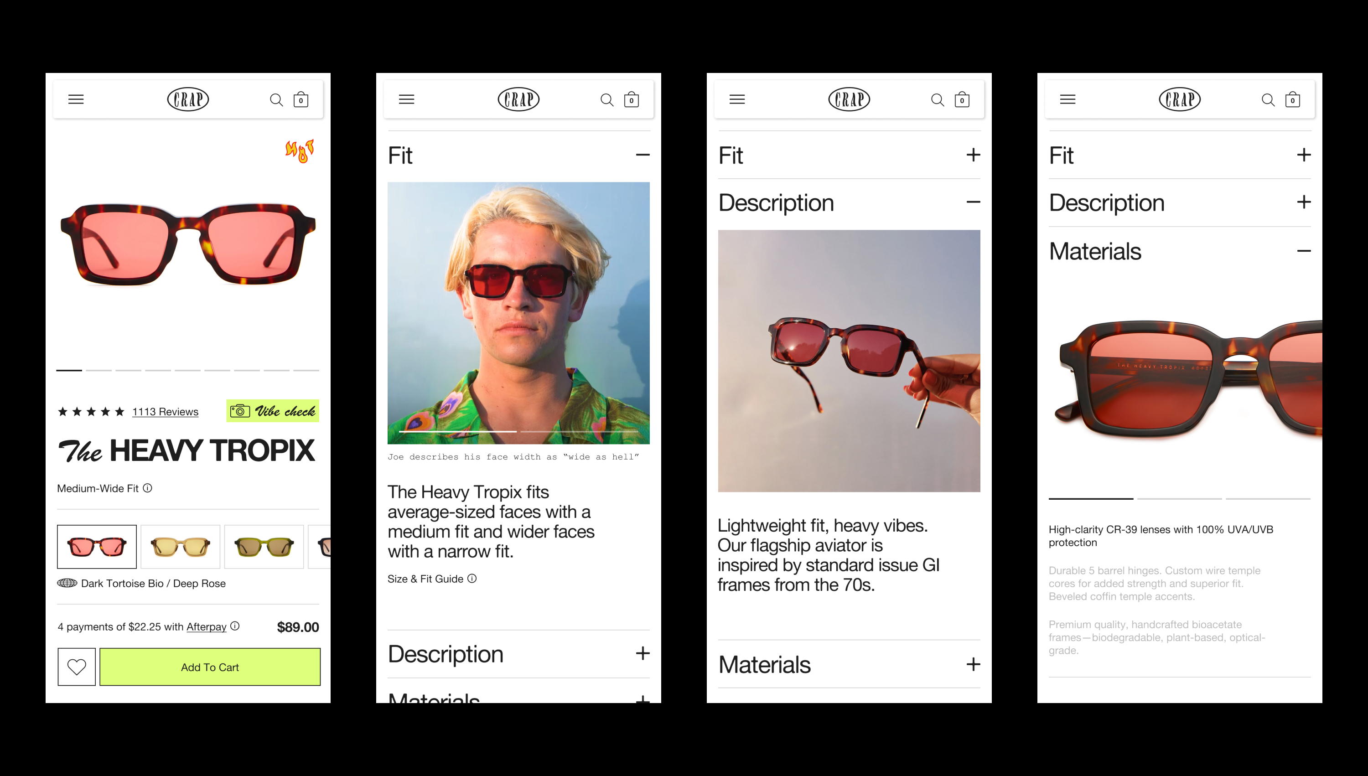Select Dark Tortoise Deep Rose color variant

click(97, 547)
